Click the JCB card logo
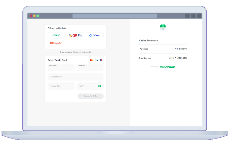 [x=101, y=60]
